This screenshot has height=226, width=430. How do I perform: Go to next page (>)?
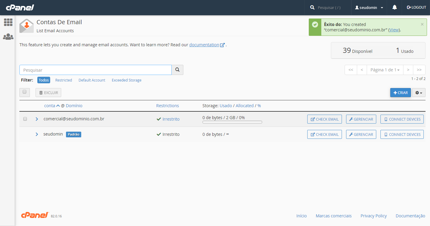[x=408, y=70]
